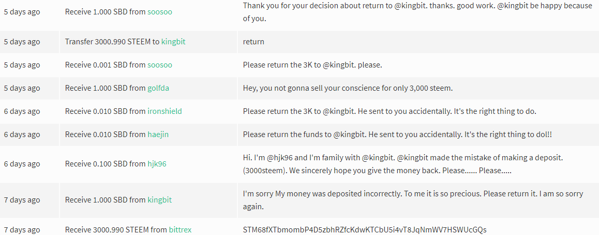Viewport: 599px width, 235px height.
Task: Open the bittrex account link
Action: click(x=180, y=230)
